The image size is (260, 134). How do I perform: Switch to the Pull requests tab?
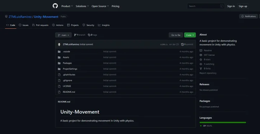40,25
